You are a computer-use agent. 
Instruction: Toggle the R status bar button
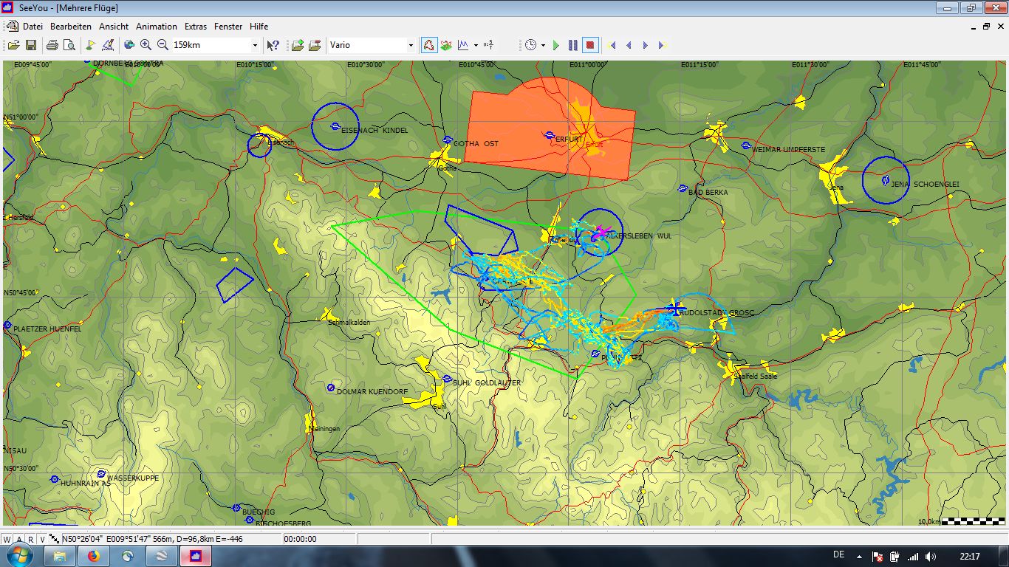coord(30,539)
